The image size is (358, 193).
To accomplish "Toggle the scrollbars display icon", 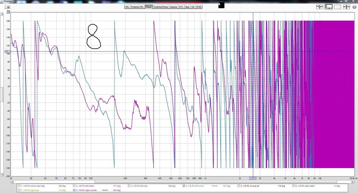I will [x=329, y=7].
